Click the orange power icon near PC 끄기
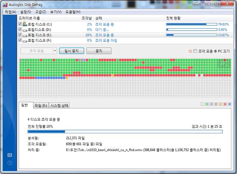Image resolution: width=237 pixels, height=174 pixels. pyautogui.click(x=190, y=51)
